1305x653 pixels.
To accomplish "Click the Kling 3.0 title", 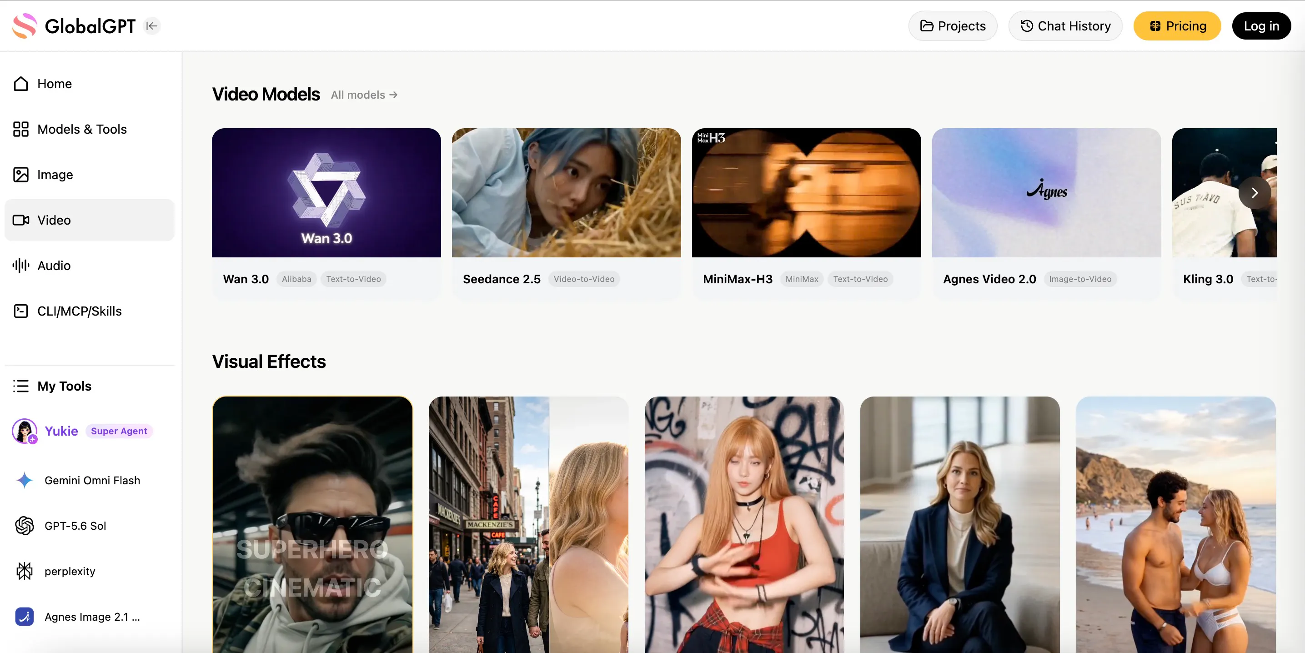I will tap(1208, 279).
